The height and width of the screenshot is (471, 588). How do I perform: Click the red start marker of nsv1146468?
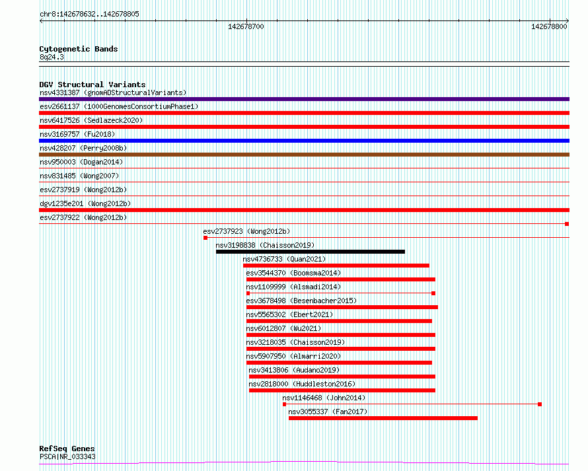pos(284,404)
